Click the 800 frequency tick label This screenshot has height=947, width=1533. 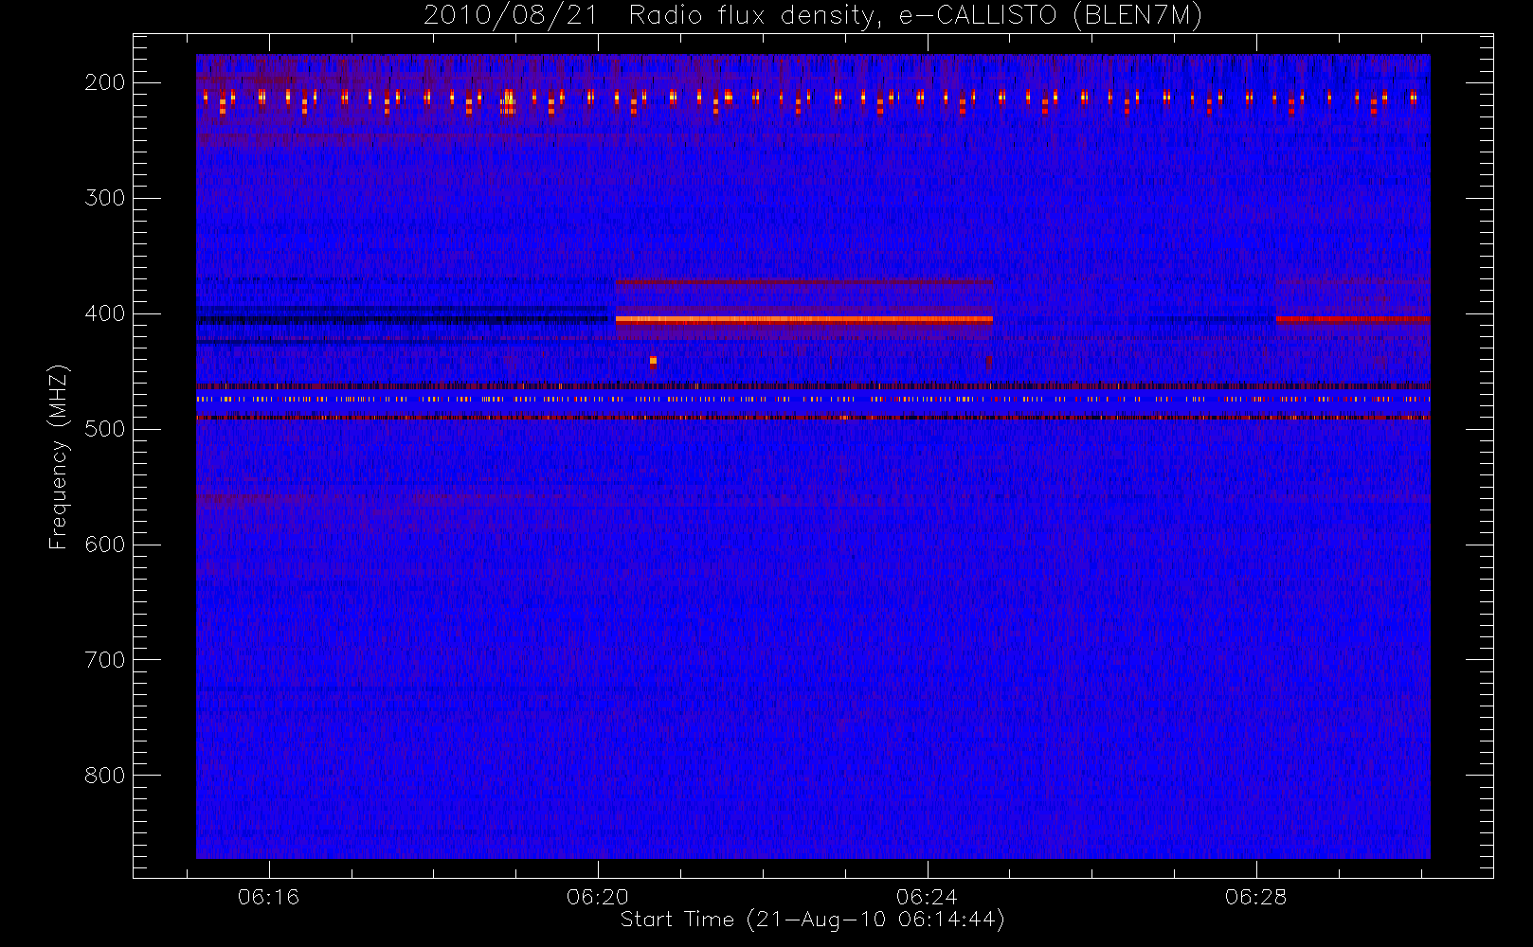(x=105, y=776)
